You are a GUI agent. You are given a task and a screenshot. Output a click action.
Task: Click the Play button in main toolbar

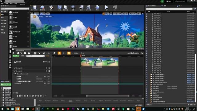click(107, 7)
